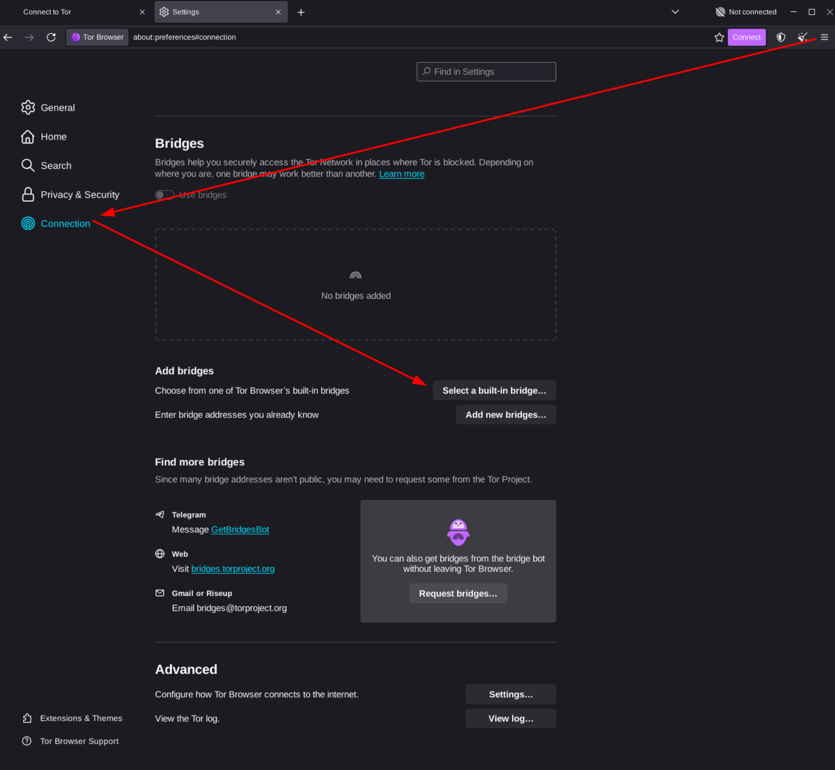Image resolution: width=835 pixels, height=770 pixels.
Task: Click the Search magnifier sidebar icon
Action: (x=28, y=165)
